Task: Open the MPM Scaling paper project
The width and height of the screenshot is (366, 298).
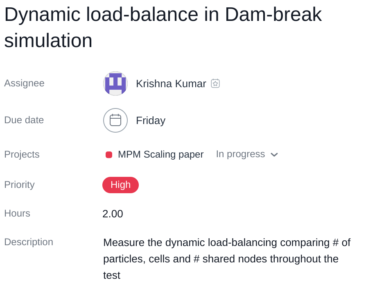Action: click(160, 154)
